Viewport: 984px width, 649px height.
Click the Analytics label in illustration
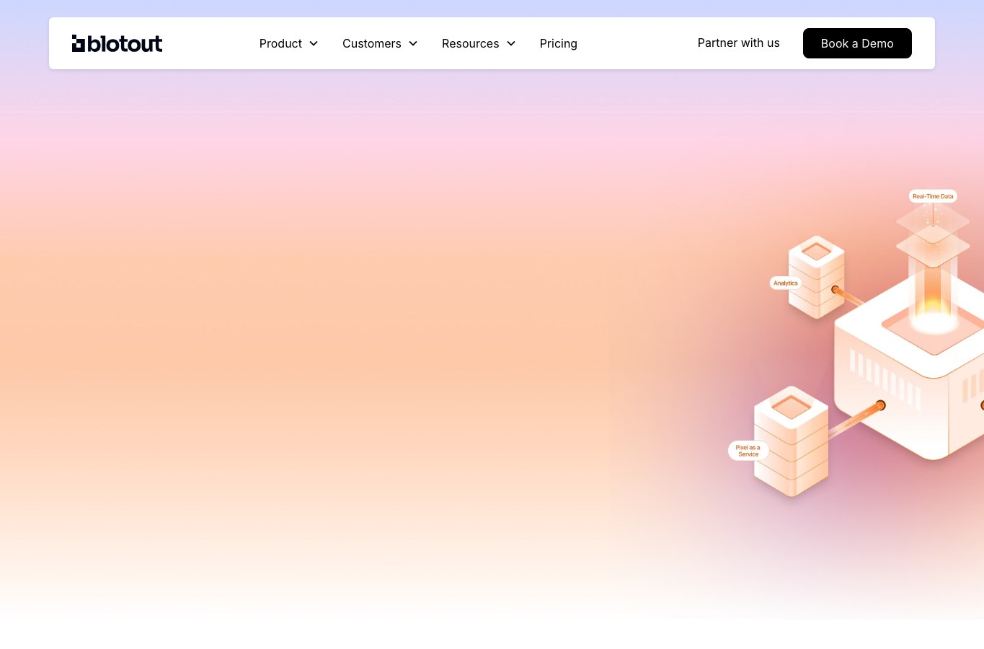pos(786,283)
